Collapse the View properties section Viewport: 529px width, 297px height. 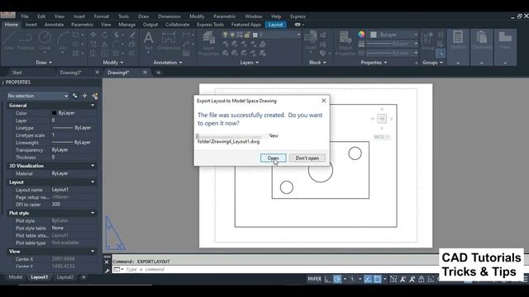[93, 252]
